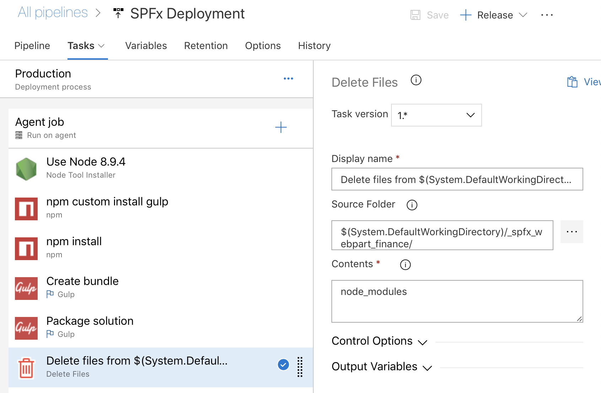
Task: Click the info icon next to Source Folder
Action: point(412,205)
